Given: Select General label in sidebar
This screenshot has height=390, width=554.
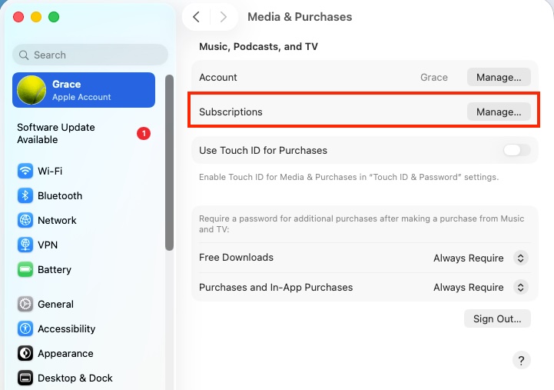Looking at the screenshot, I should click(55, 304).
